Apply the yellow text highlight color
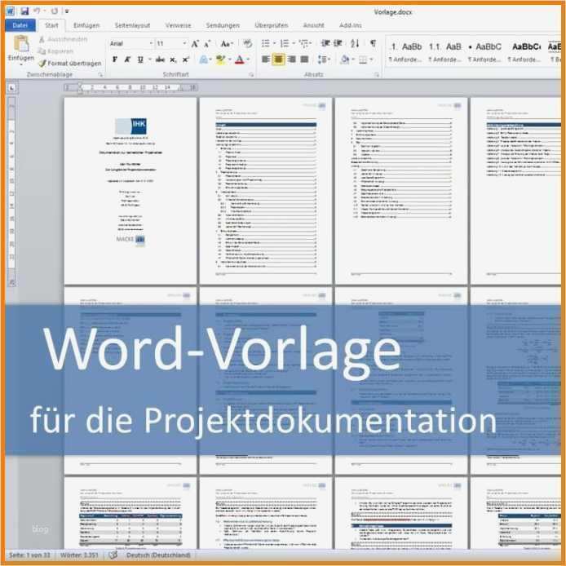Image resolution: width=566 pixels, height=566 pixels. click(220, 60)
